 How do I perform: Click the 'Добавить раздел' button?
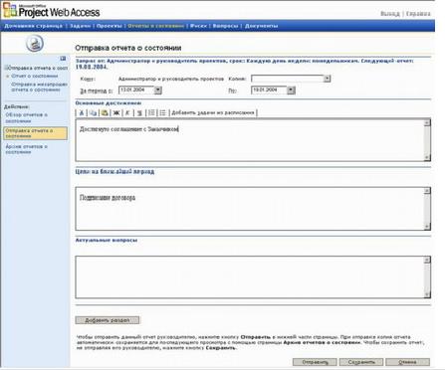[108, 320]
